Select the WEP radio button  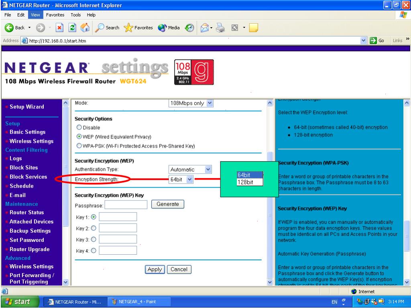click(79, 136)
